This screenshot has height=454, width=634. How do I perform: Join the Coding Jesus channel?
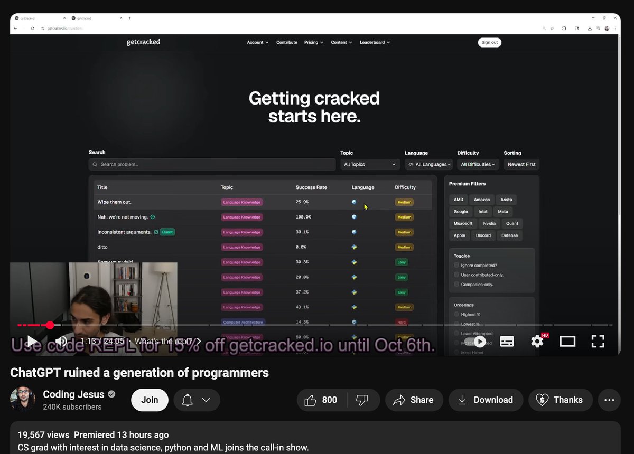click(150, 400)
